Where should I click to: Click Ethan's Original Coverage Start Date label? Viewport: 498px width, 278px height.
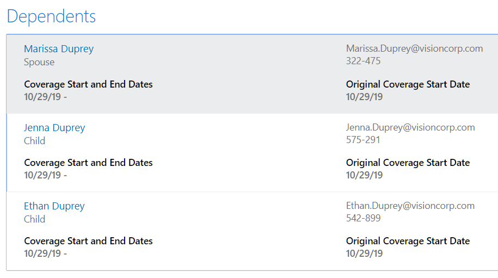pos(408,241)
